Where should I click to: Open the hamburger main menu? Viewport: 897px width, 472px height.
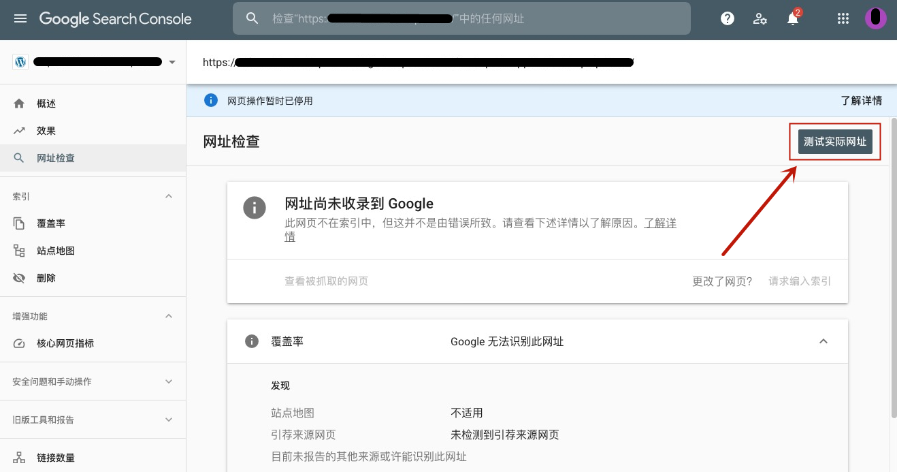(20, 18)
